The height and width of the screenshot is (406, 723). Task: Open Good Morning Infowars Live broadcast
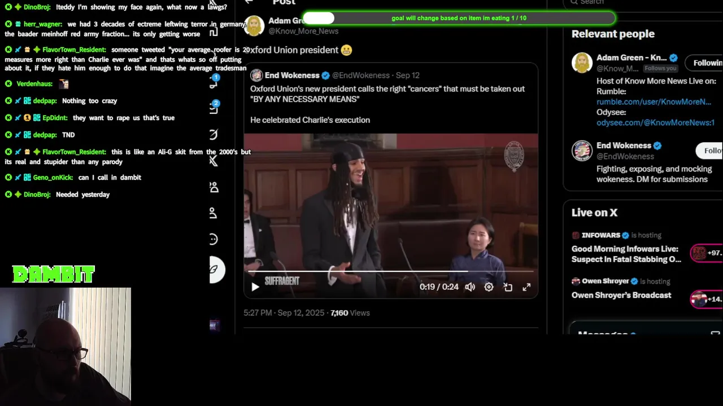point(626,254)
